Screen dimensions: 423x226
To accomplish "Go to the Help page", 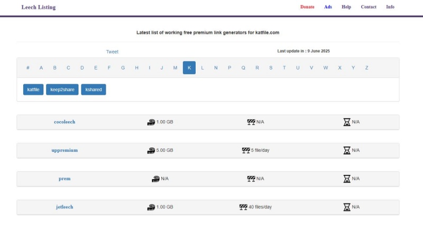I will coord(346,7).
